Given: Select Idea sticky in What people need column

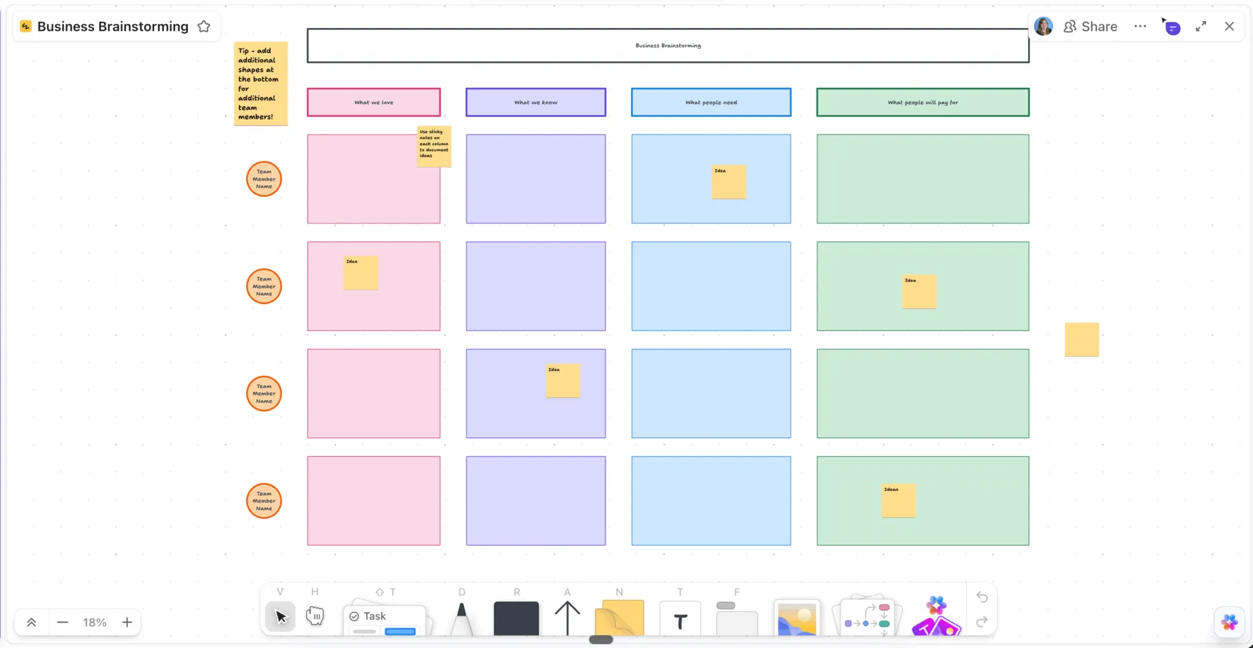Looking at the screenshot, I should [x=729, y=182].
